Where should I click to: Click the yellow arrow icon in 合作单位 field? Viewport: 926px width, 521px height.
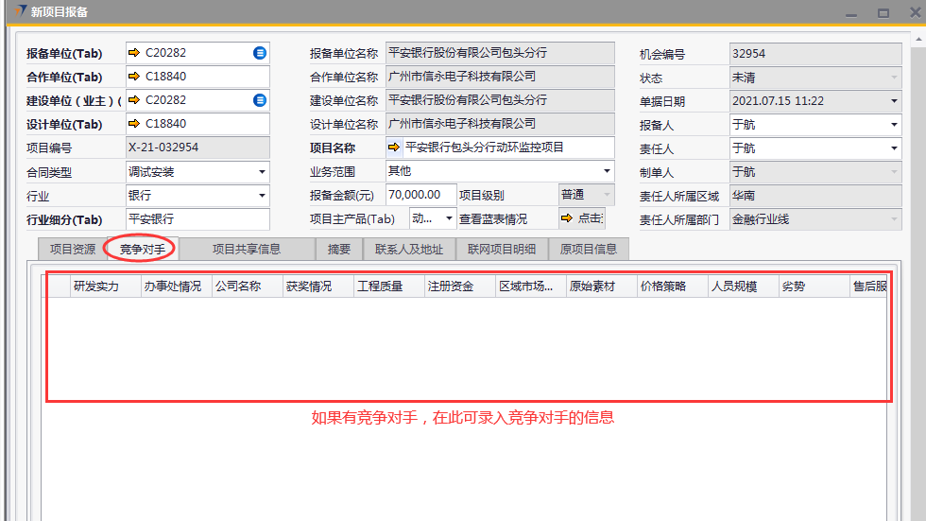coord(133,77)
